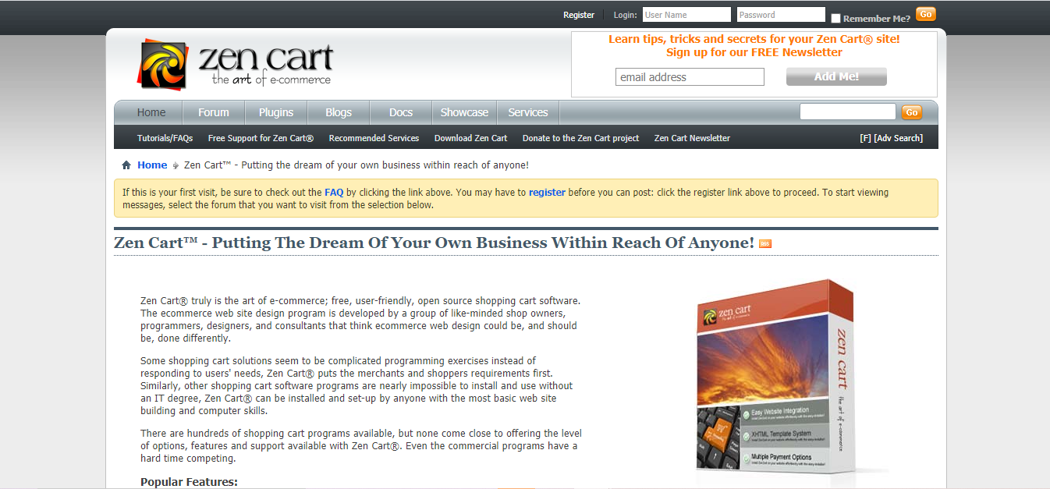The image size is (1050, 489).
Task: Click the RSS feed icon beside the heading
Action: tap(765, 244)
